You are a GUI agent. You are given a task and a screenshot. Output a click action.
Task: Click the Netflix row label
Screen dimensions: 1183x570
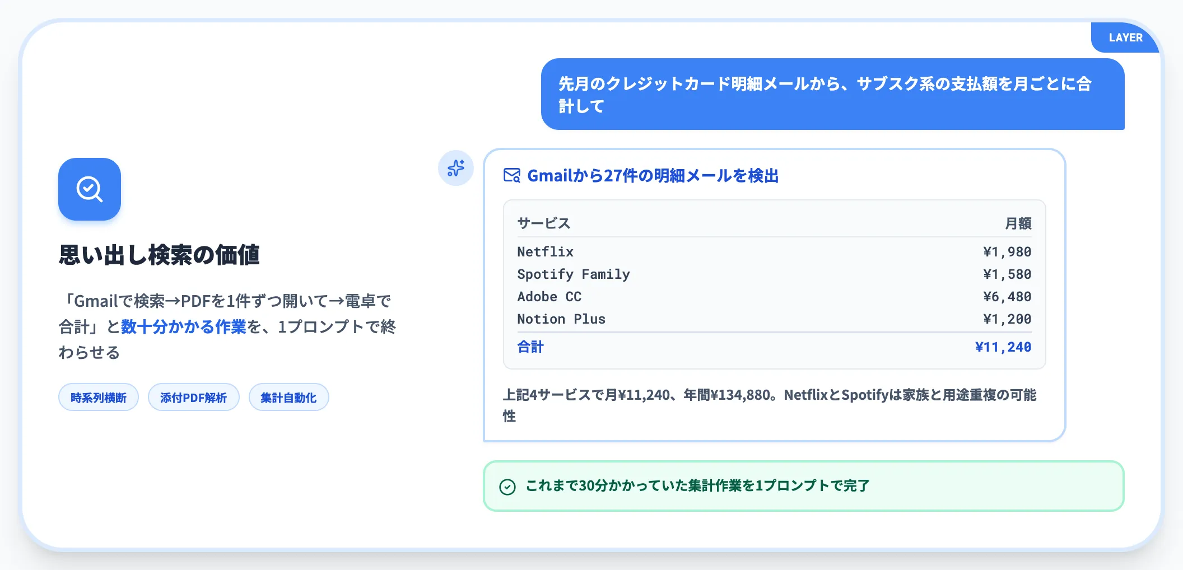tap(545, 251)
